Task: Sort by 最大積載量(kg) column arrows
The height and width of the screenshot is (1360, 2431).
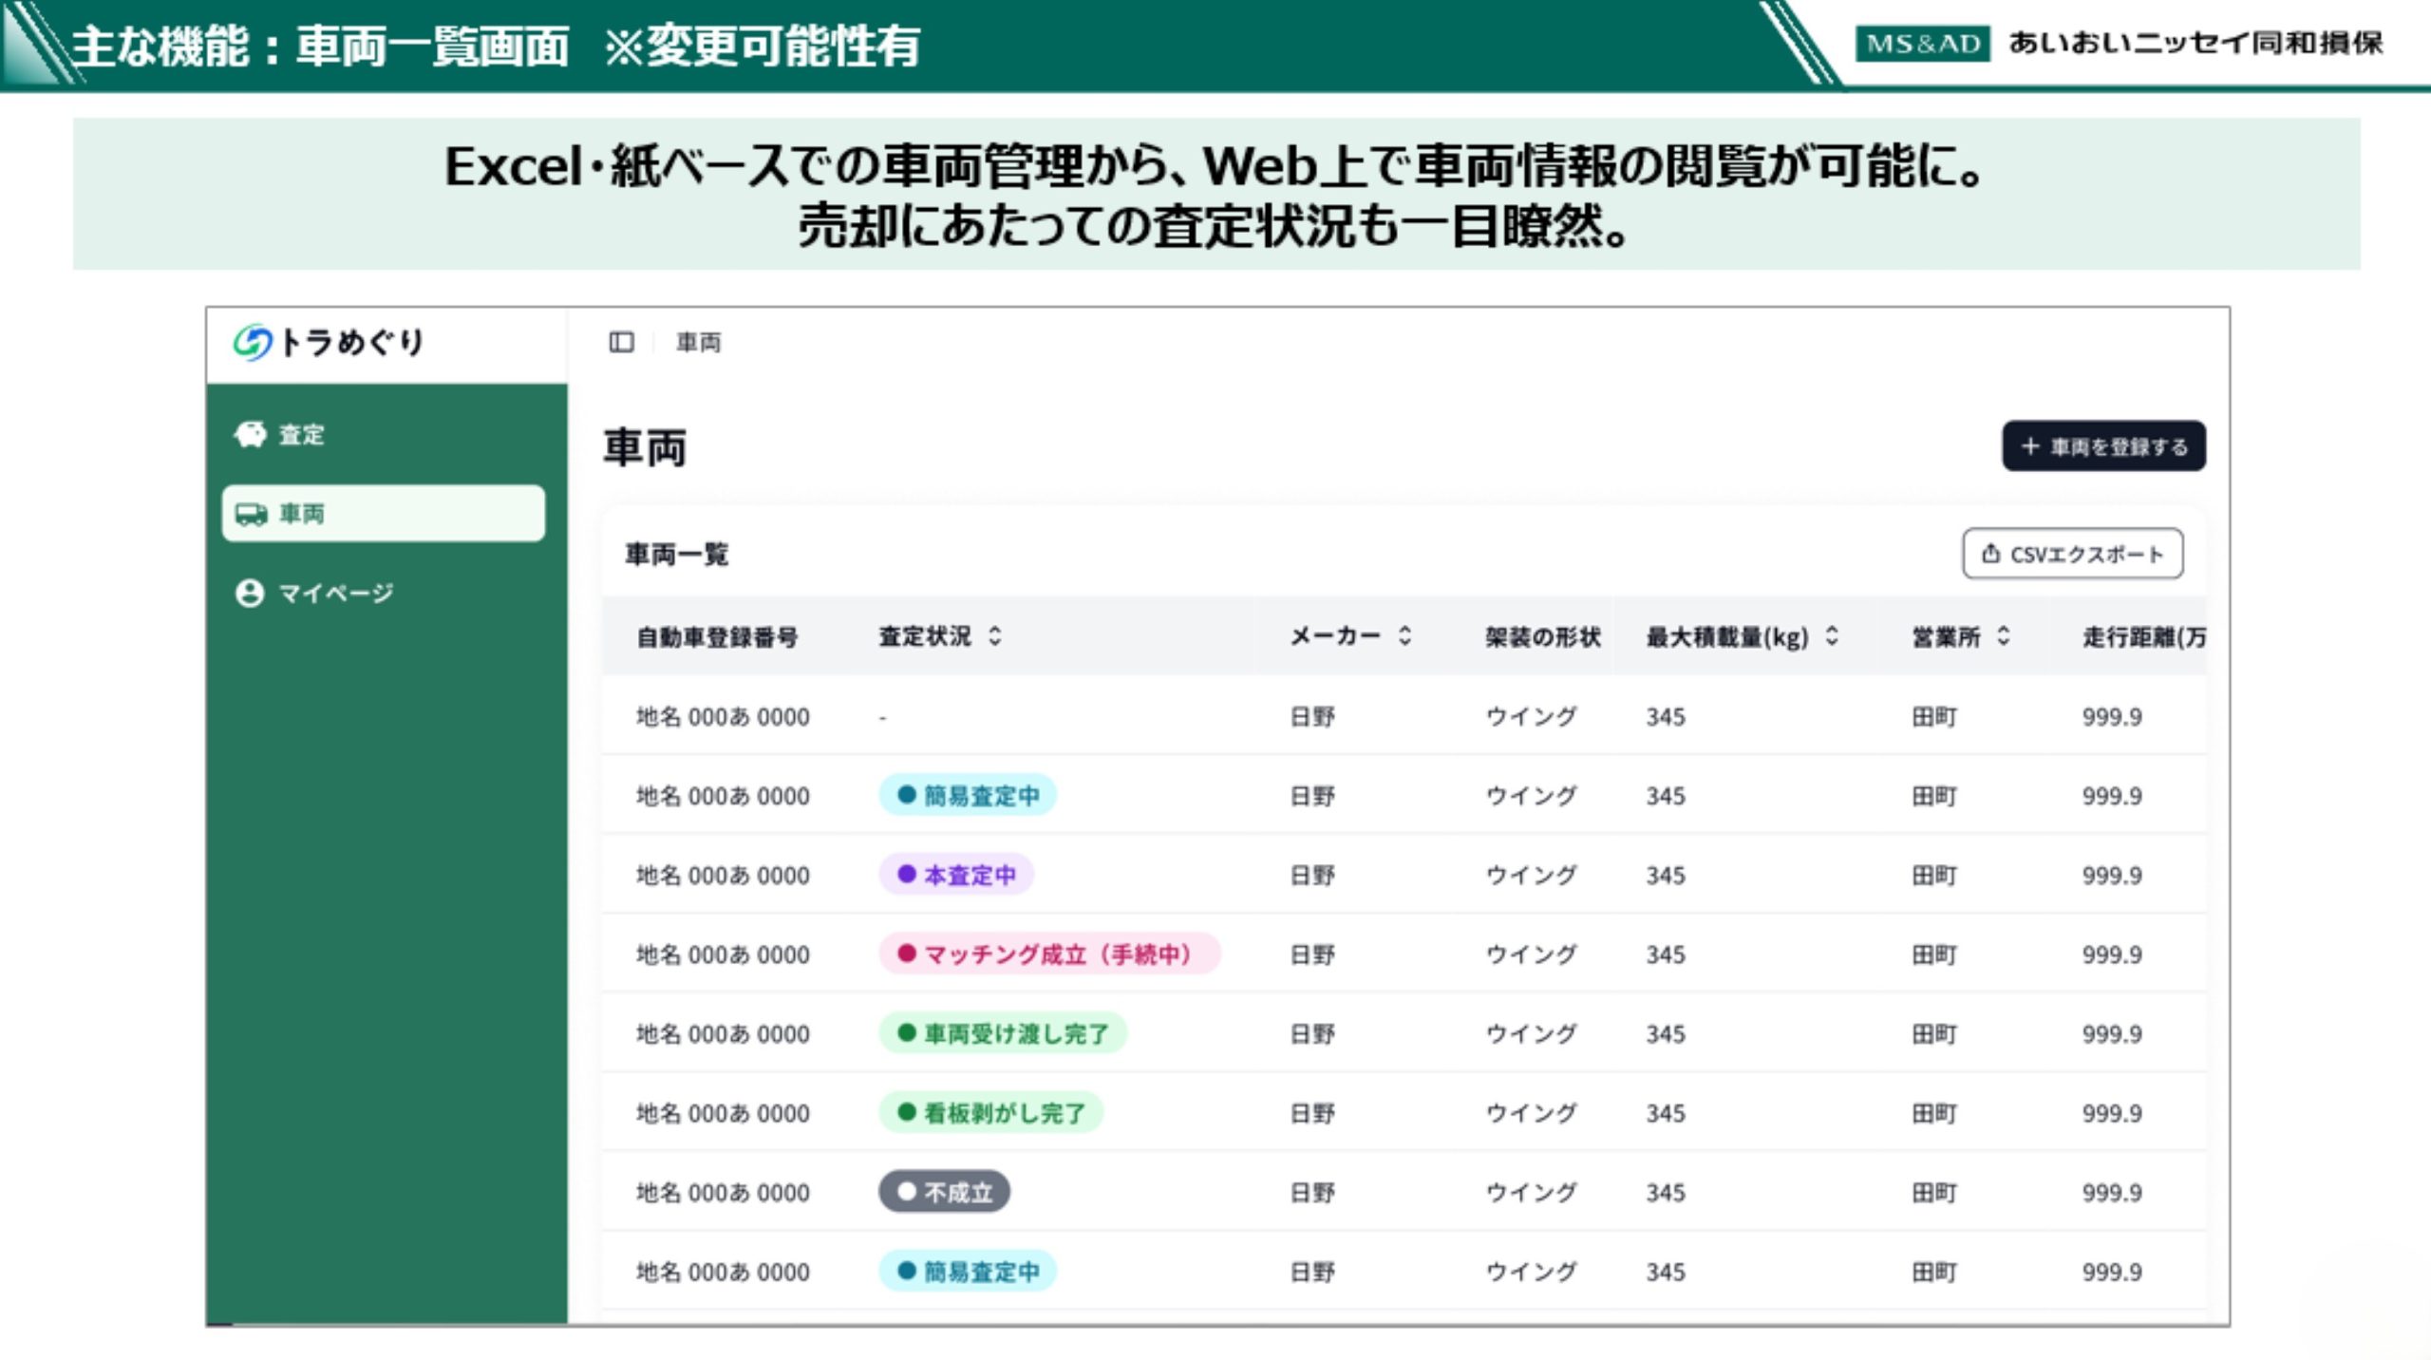Action: (1832, 635)
